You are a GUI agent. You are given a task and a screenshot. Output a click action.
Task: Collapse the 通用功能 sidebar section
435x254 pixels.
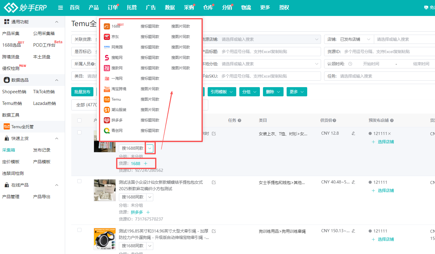pos(57,22)
